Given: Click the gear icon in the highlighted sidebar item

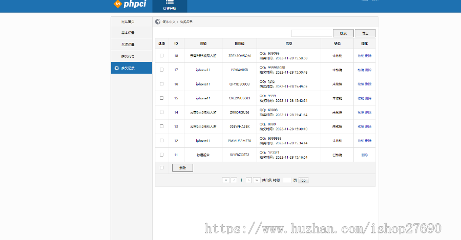Looking at the screenshot, I should (x=117, y=68).
